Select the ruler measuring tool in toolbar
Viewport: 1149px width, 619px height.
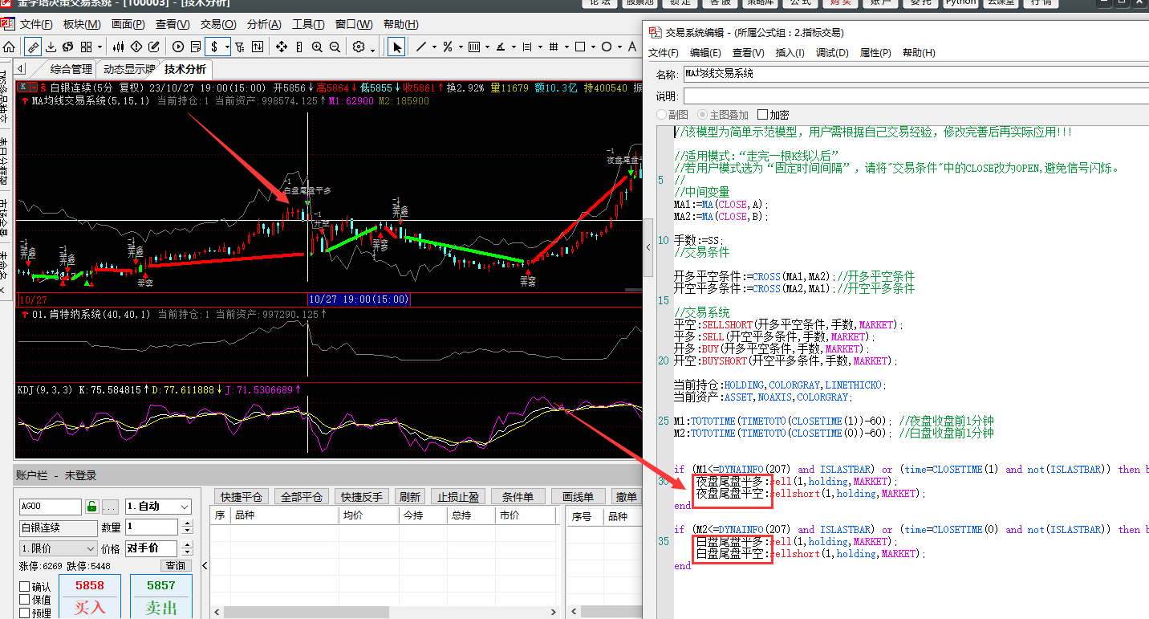click(33, 47)
